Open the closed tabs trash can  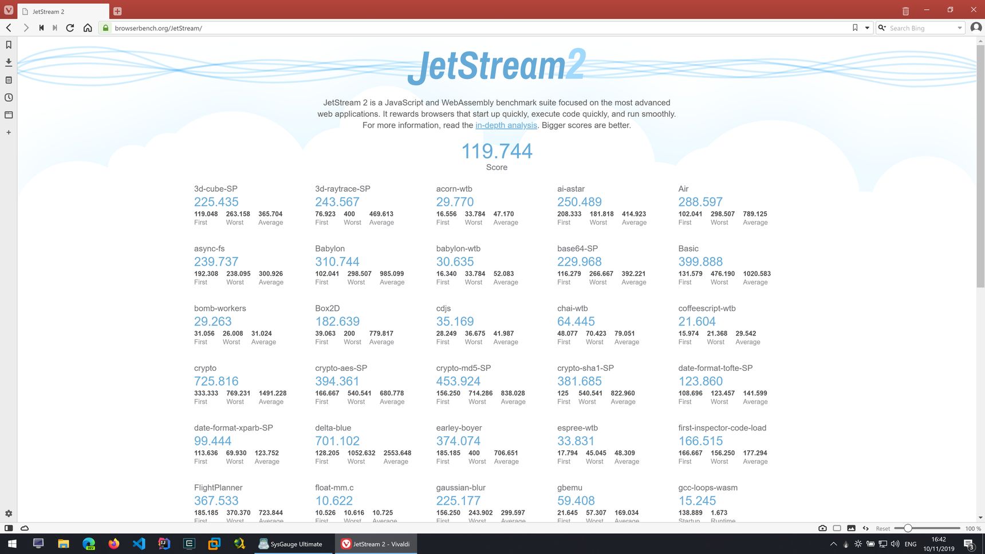(905, 11)
